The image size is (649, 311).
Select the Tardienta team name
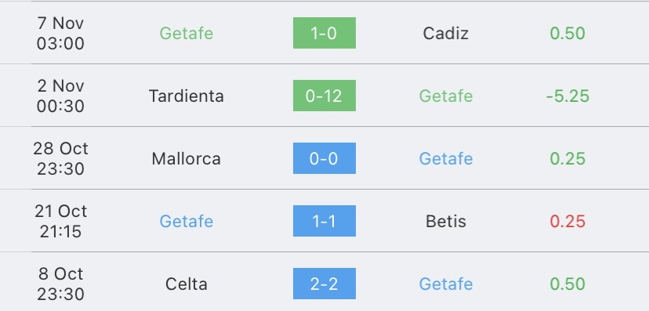pyautogui.click(x=187, y=96)
